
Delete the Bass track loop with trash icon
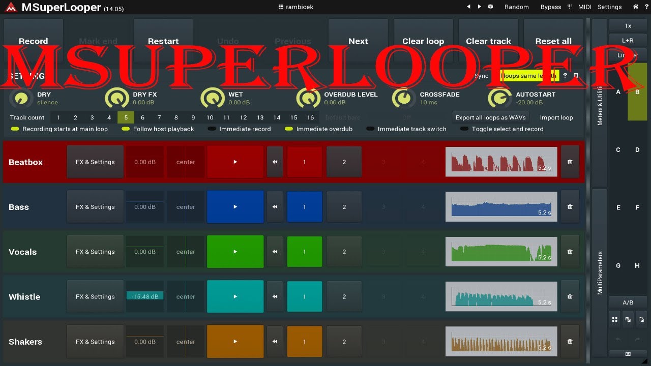point(570,207)
